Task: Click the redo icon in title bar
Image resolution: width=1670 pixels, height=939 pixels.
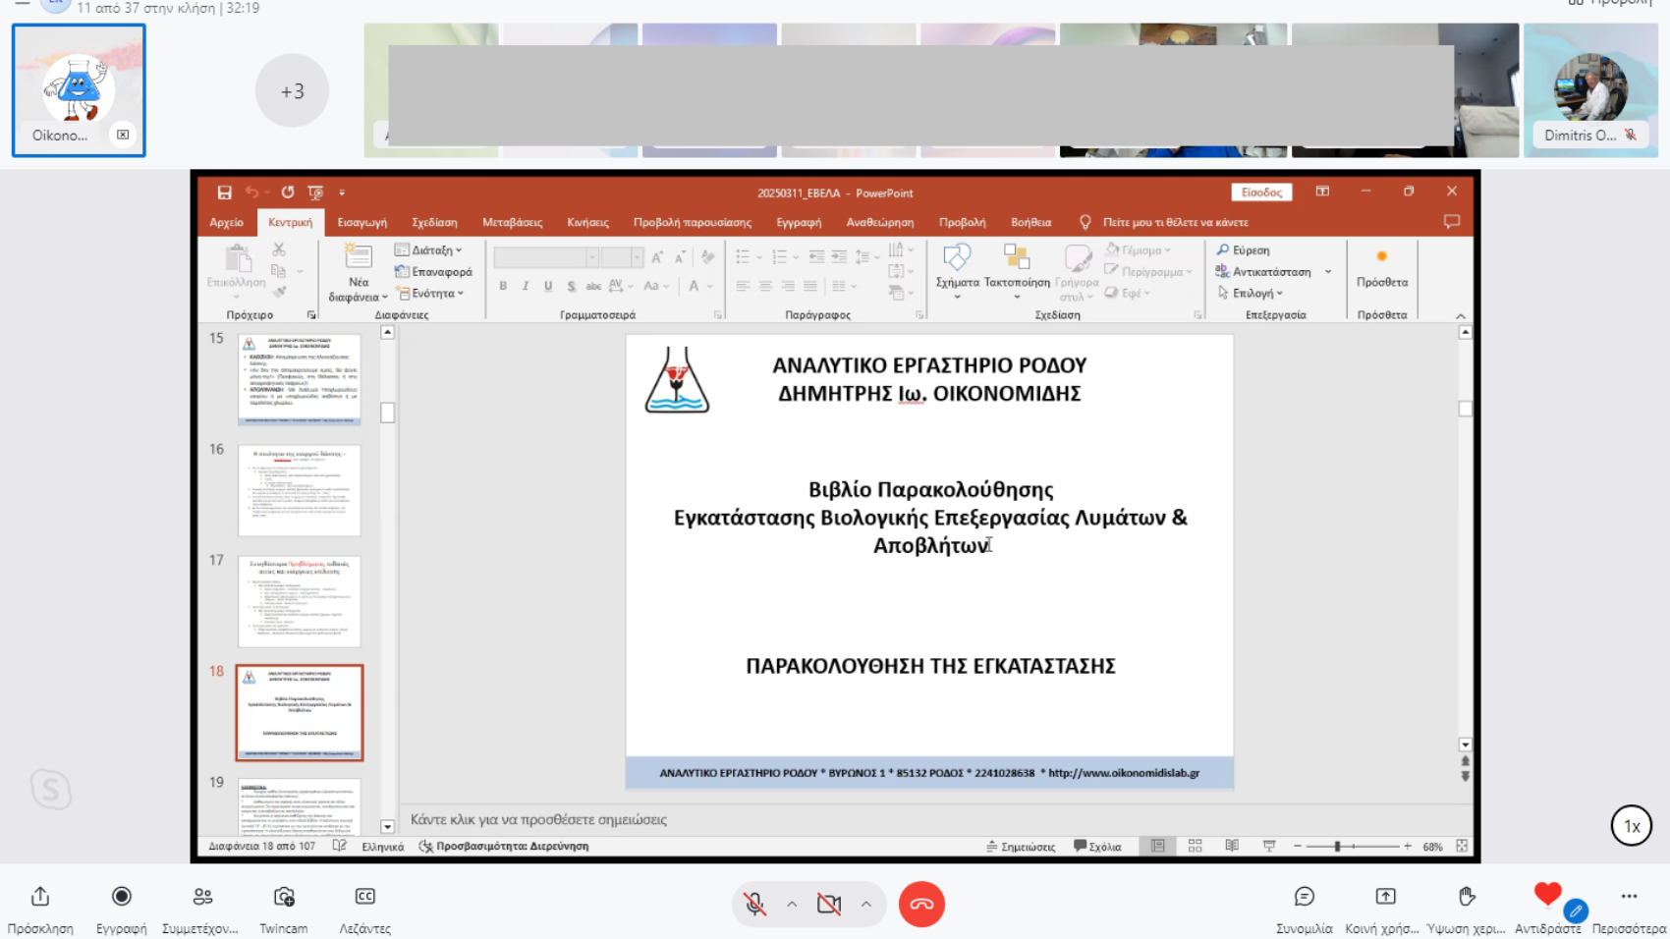Action: (287, 193)
